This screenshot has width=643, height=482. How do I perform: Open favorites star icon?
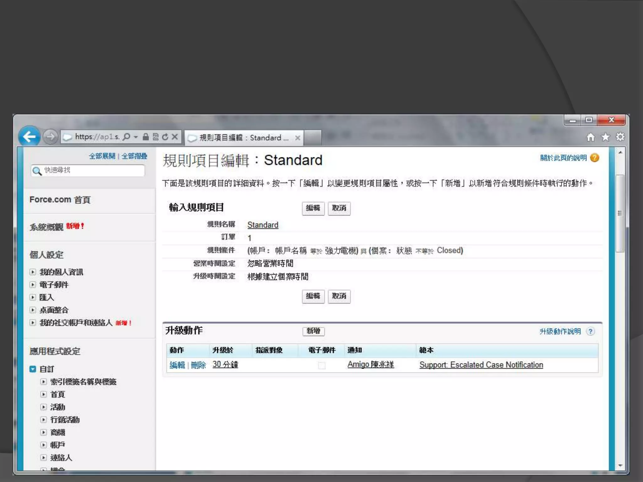pos(605,137)
